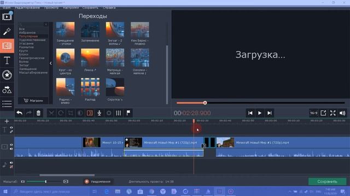
Task: Zoom out timeline with left scale icon
Action: click(23, 181)
